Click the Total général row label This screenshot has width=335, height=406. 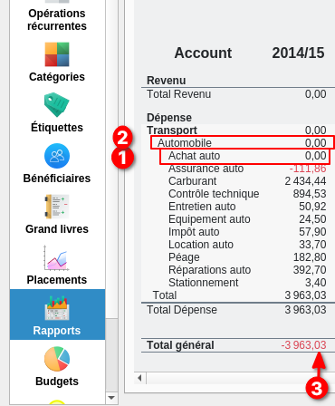coord(180,345)
